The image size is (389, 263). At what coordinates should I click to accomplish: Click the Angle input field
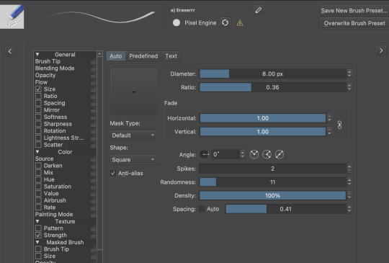click(225, 155)
